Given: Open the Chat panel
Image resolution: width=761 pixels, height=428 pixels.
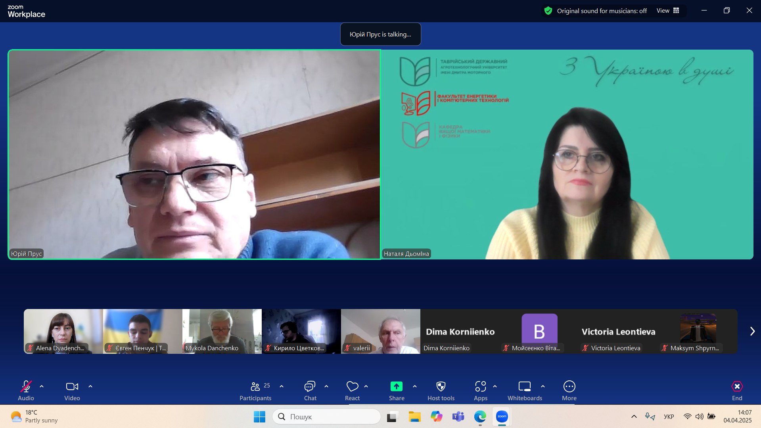Looking at the screenshot, I should point(310,391).
